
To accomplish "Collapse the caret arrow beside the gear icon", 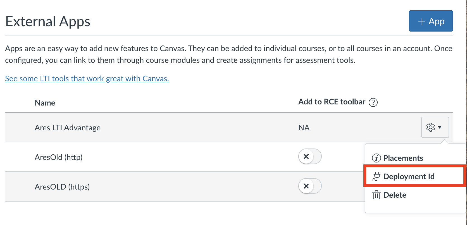I will pos(440,127).
